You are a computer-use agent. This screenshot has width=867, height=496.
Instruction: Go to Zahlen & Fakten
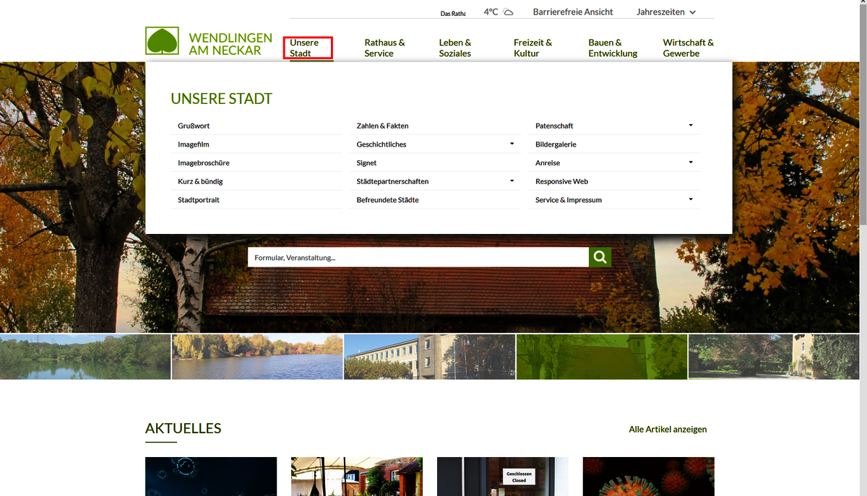tap(382, 126)
